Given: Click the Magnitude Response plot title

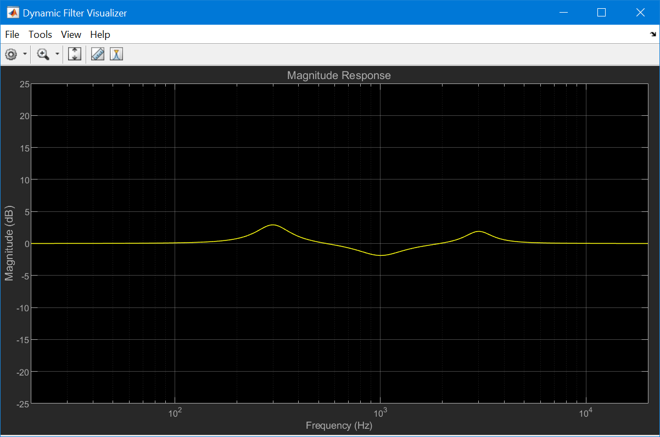Looking at the screenshot, I should (x=339, y=75).
